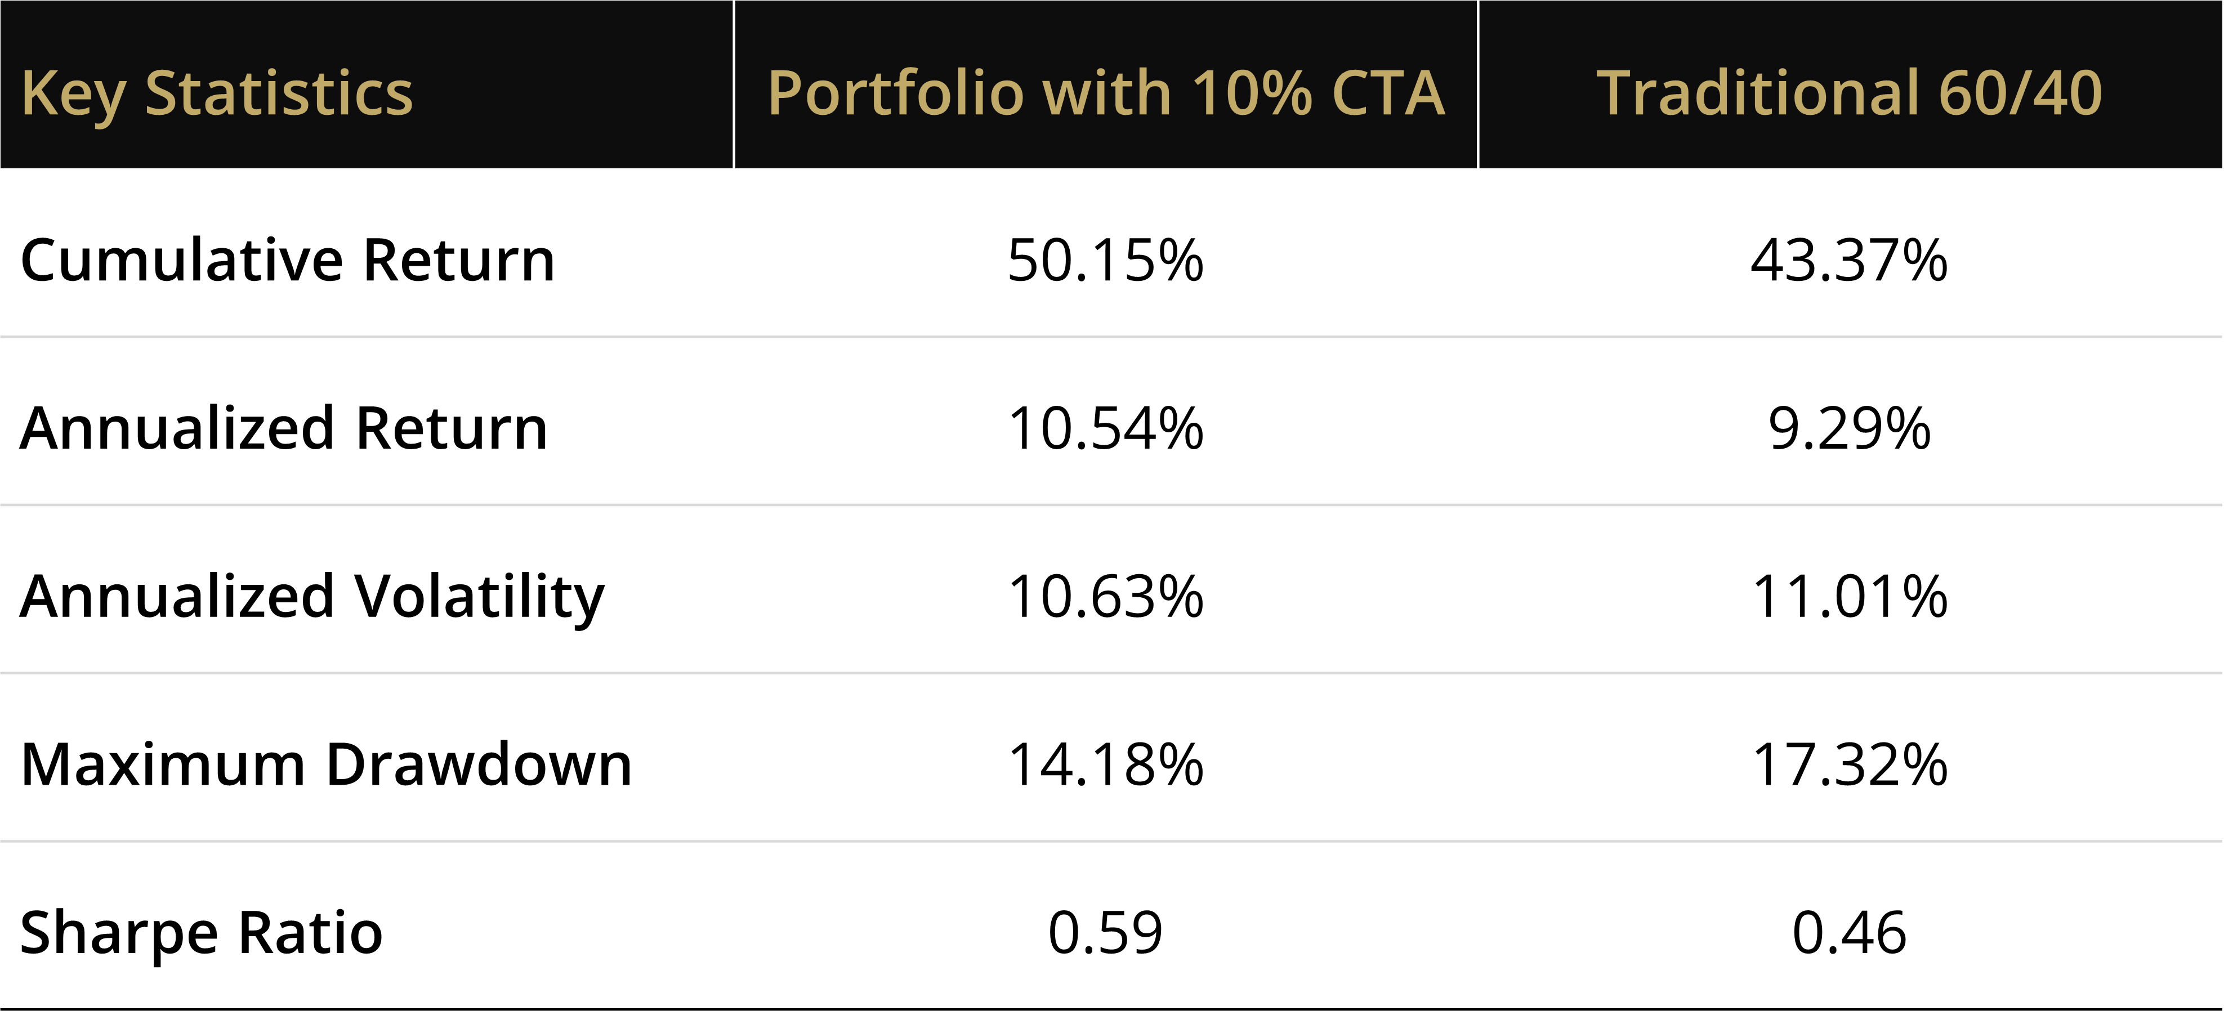Select the Portfolio with 10% CTA header

point(1106,93)
